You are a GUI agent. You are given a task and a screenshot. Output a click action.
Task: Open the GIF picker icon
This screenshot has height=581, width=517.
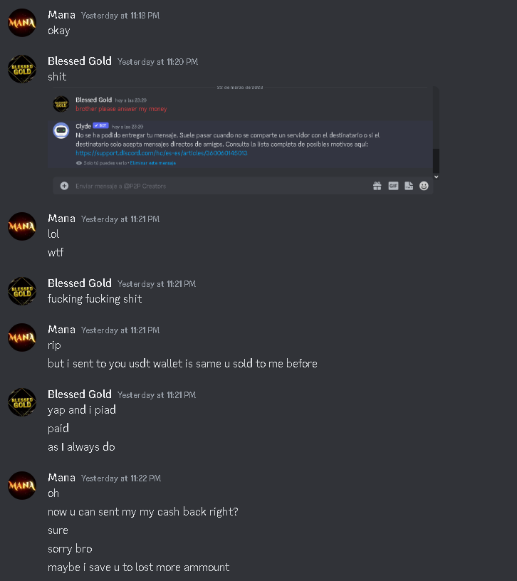[x=393, y=186]
